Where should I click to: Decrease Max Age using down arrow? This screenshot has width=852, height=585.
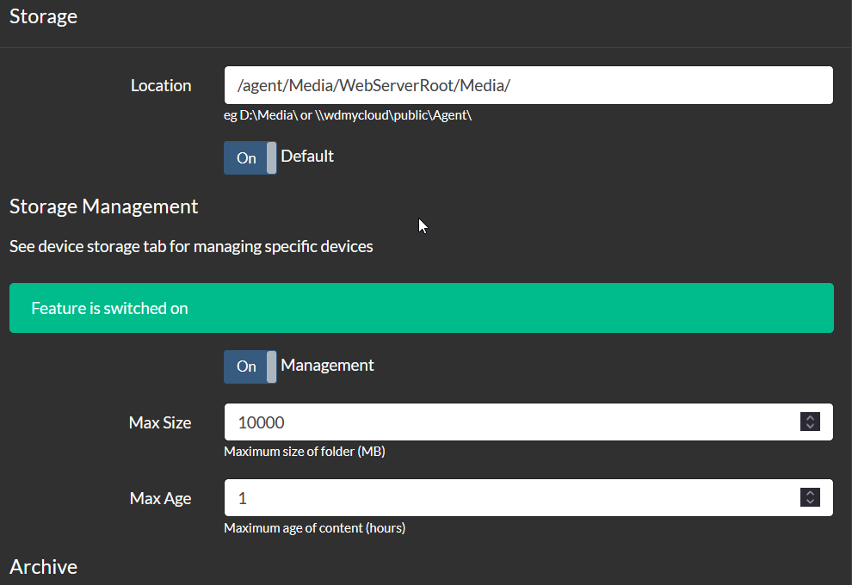[x=810, y=502]
